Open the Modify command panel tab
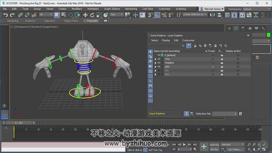 pos(236,28)
